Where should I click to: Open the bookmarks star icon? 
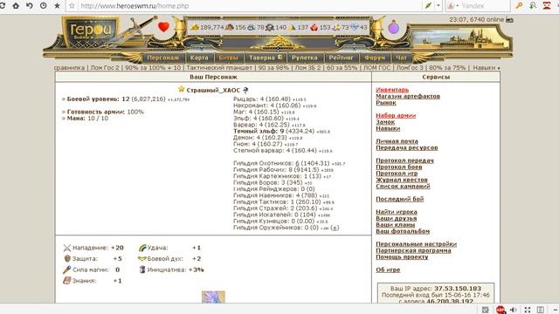coord(57,6)
